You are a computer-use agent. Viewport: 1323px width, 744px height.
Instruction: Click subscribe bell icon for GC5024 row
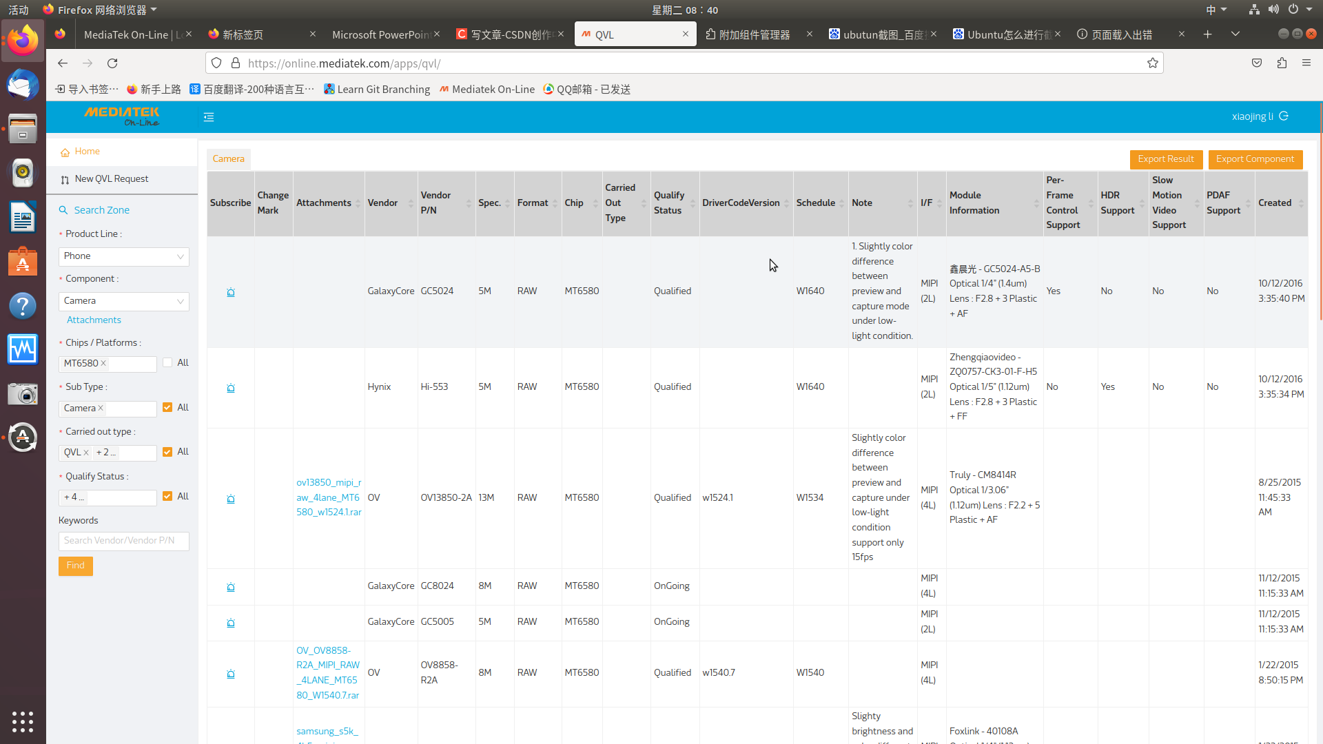(x=231, y=292)
